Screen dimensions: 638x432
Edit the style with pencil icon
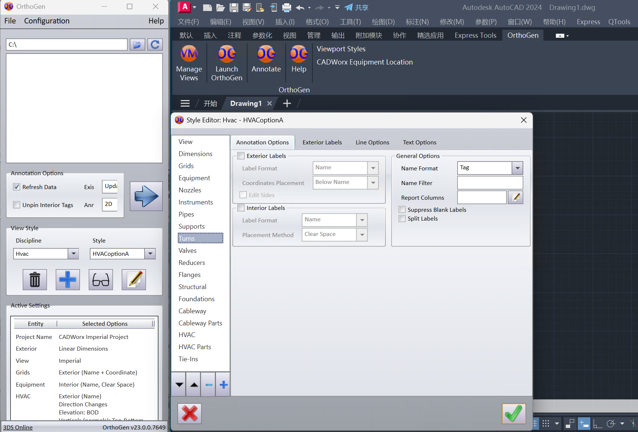134,280
